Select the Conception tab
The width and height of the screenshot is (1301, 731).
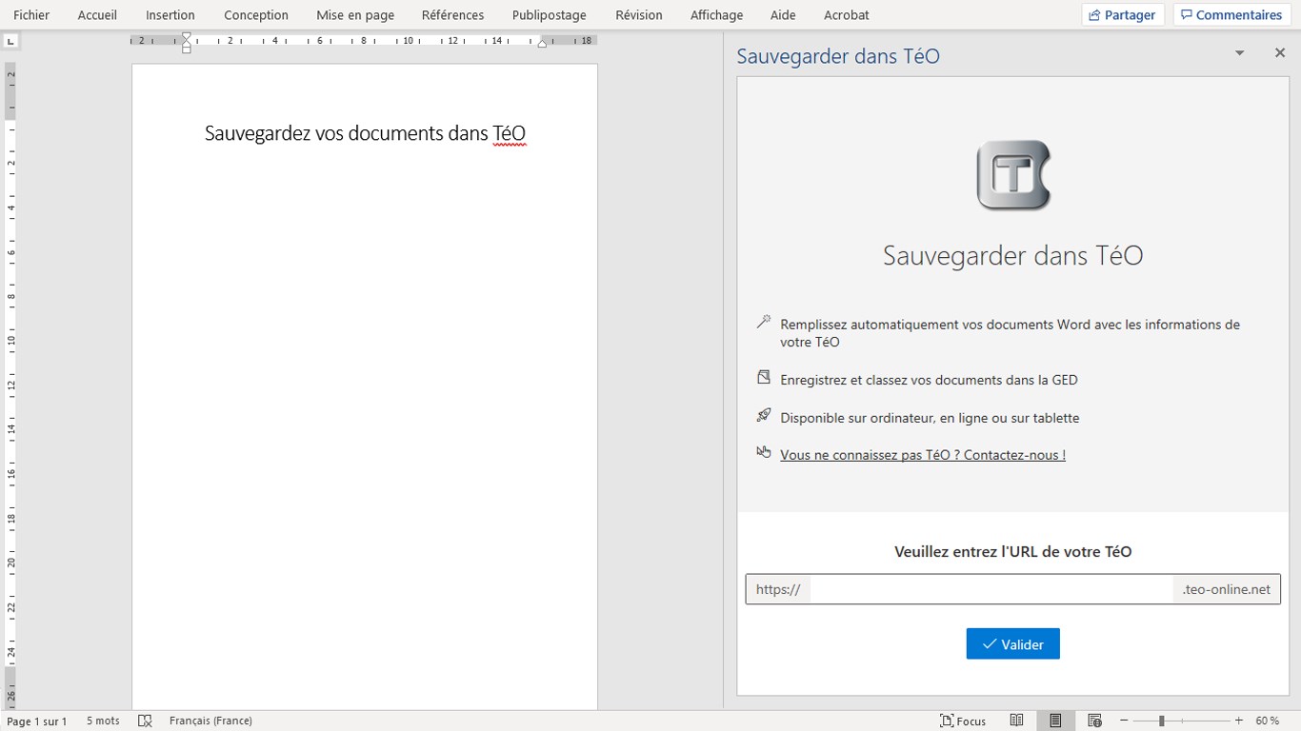(256, 15)
